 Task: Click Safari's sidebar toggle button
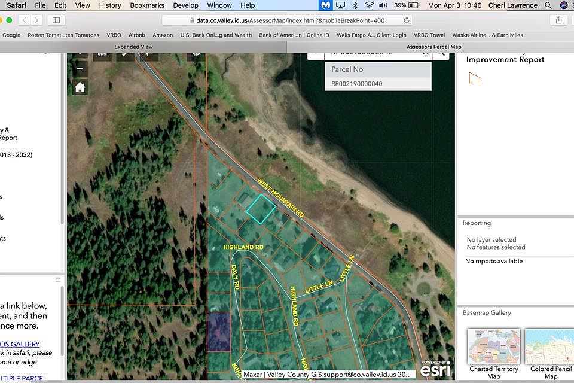[56, 20]
